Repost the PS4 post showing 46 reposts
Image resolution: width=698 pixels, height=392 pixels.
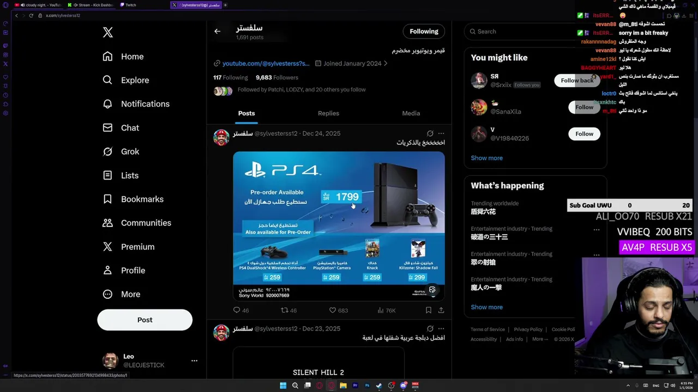pyautogui.click(x=288, y=310)
